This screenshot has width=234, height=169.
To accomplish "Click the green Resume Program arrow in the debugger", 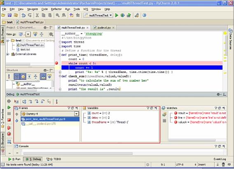I will 9,107.
